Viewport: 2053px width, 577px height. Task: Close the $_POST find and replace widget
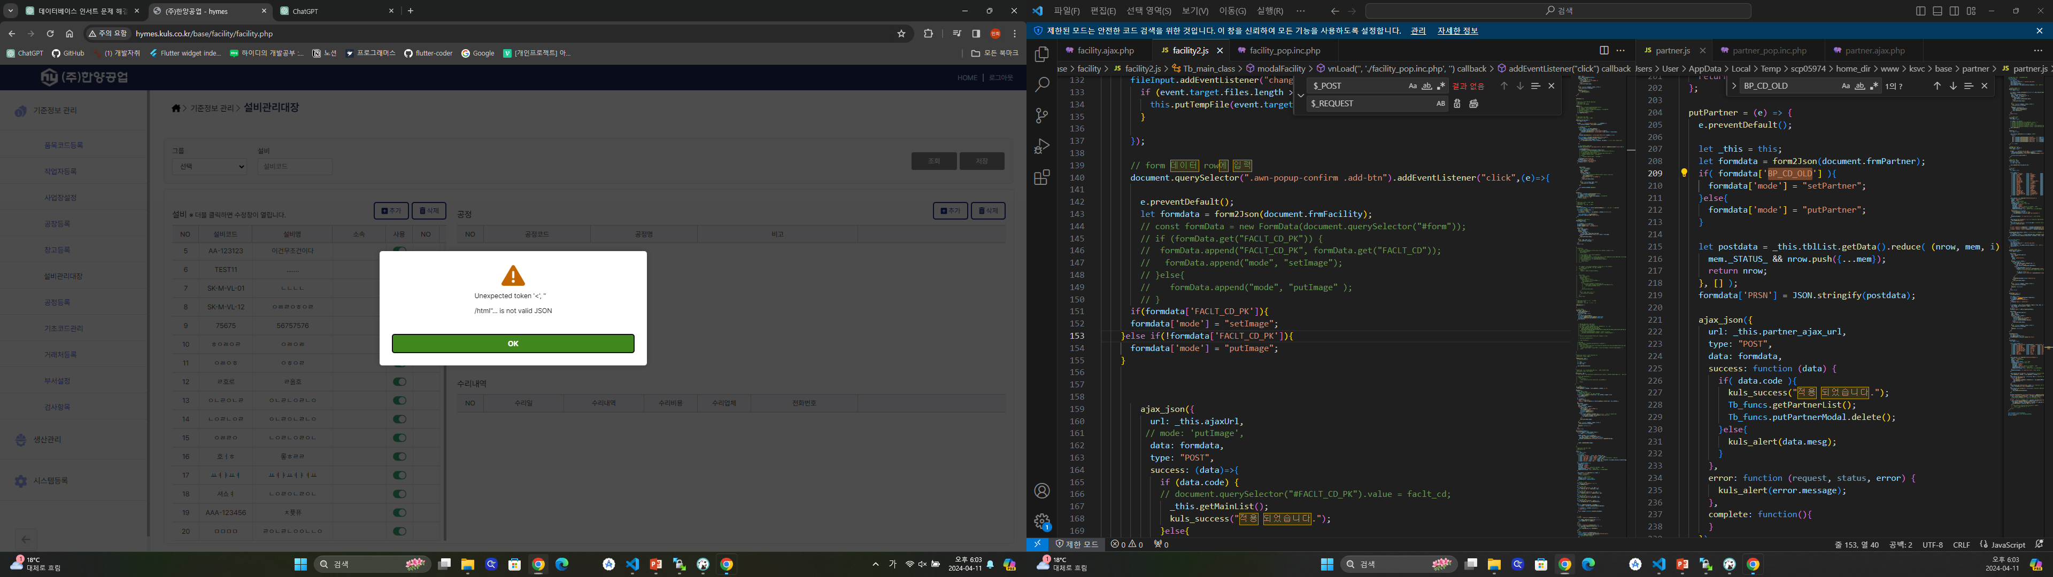point(1551,86)
